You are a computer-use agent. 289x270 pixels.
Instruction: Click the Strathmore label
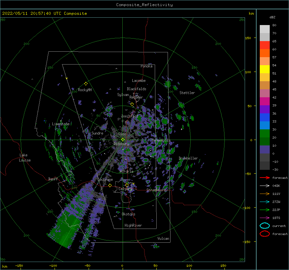(x=156, y=190)
